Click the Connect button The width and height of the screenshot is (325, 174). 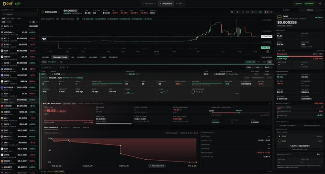298,3
